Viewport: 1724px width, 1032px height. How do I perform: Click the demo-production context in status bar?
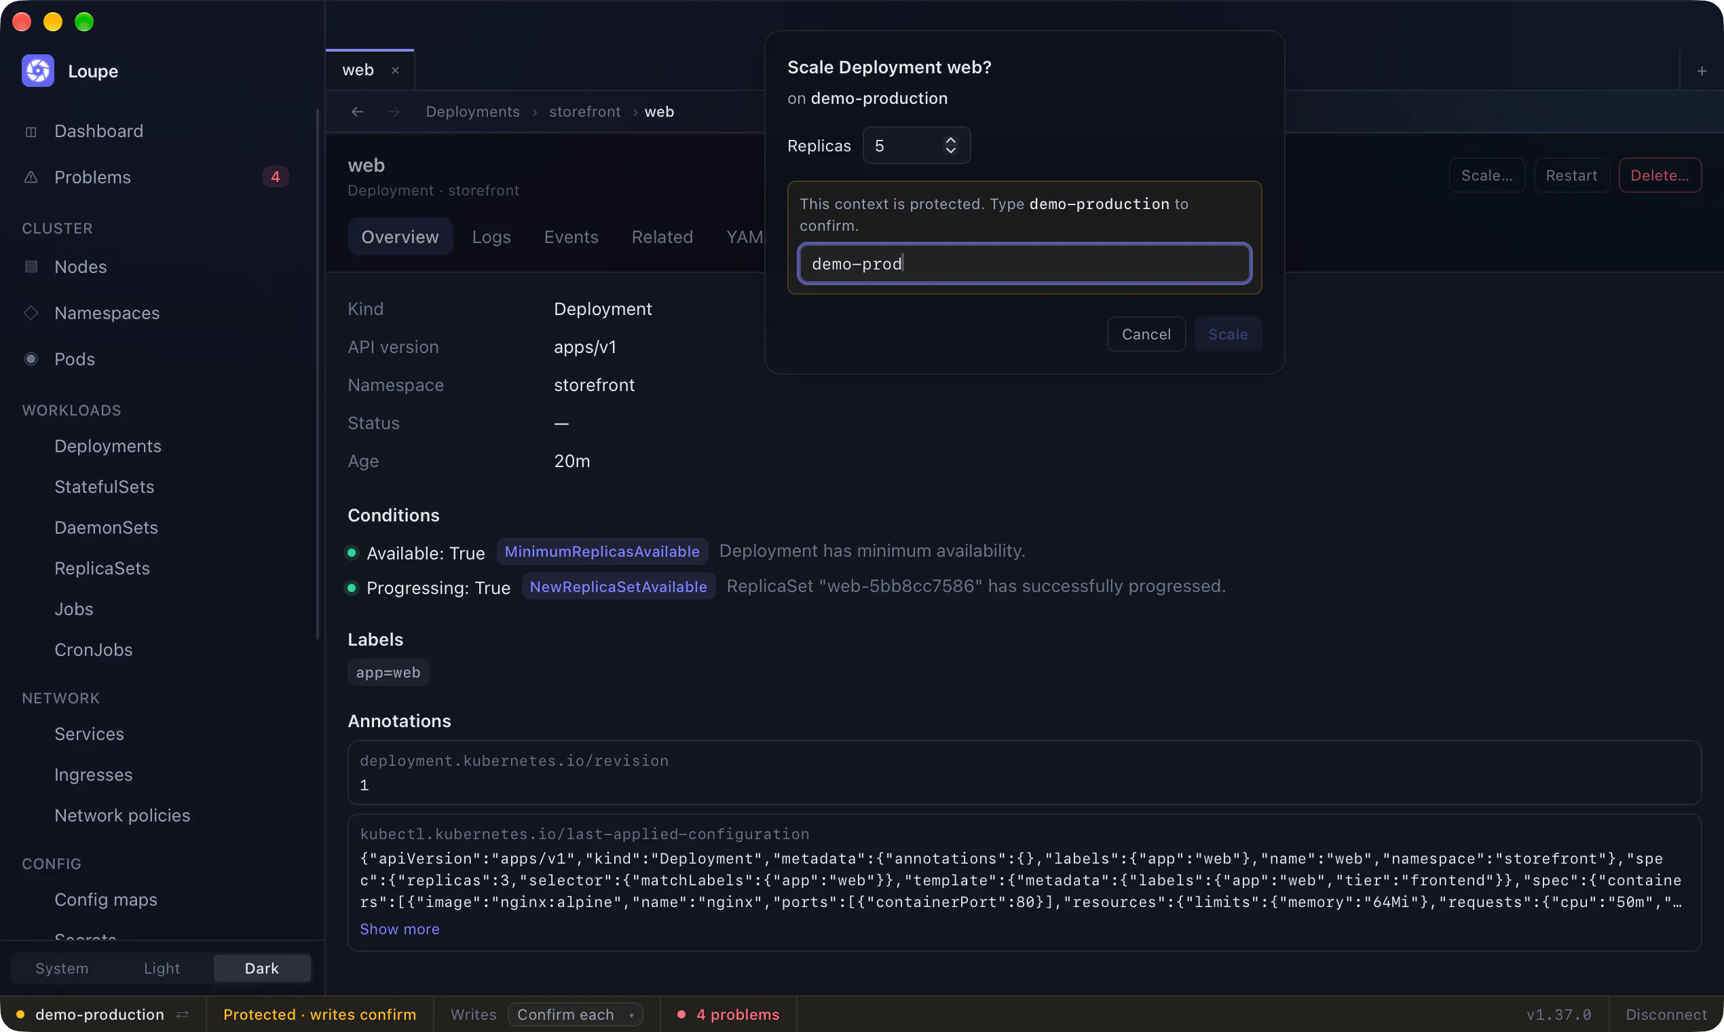click(99, 1014)
